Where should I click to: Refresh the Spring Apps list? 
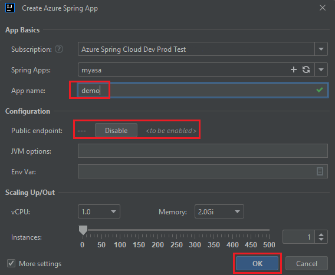click(306, 69)
